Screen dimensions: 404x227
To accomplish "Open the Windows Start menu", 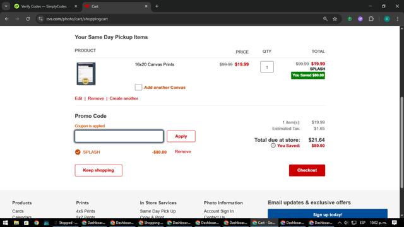I will (5, 223).
